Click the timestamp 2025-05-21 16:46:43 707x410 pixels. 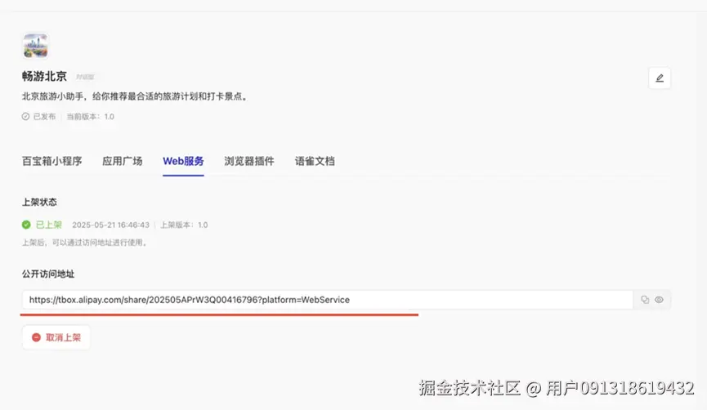point(110,225)
